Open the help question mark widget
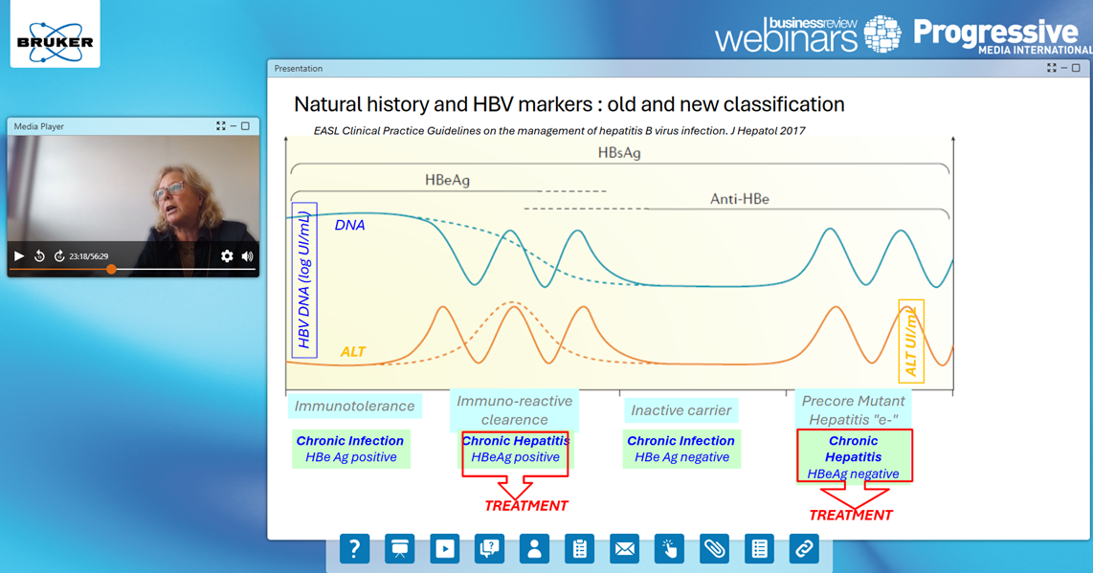Viewport: 1093px width, 573px height. pos(354,549)
